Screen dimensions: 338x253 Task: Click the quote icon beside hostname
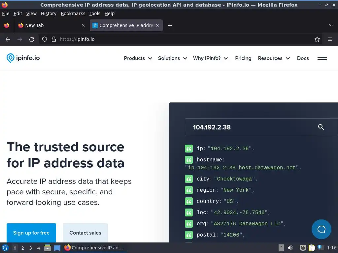188,160
